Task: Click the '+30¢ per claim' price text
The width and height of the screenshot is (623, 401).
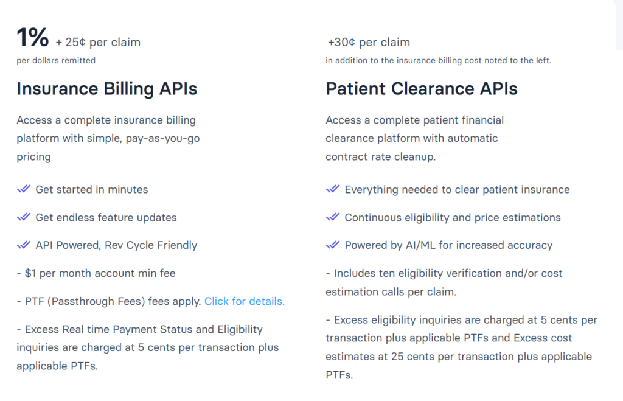Action: (x=369, y=43)
